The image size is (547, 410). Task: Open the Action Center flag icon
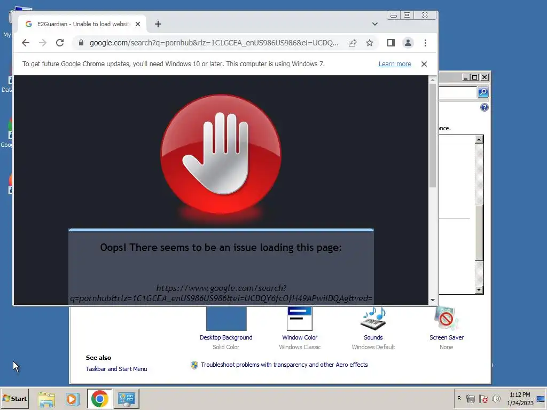click(x=483, y=398)
